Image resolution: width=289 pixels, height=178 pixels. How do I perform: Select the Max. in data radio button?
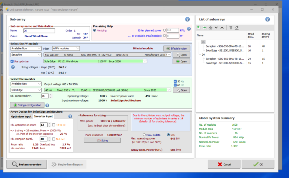tap(144, 135)
